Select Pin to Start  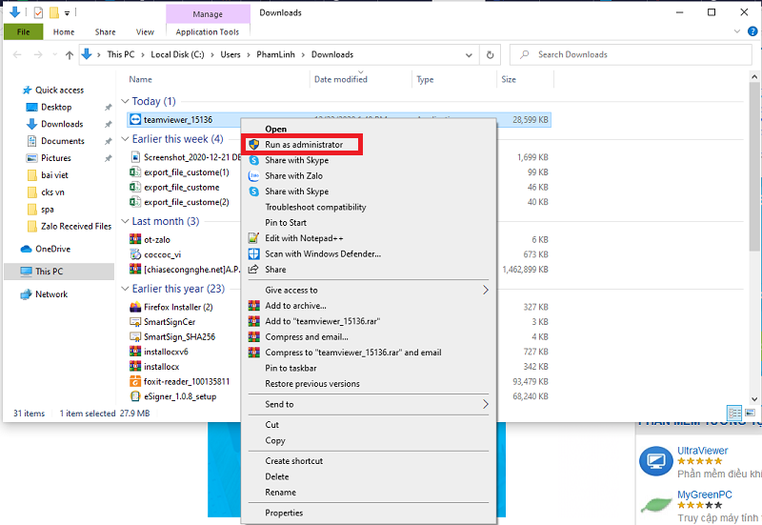coord(286,223)
